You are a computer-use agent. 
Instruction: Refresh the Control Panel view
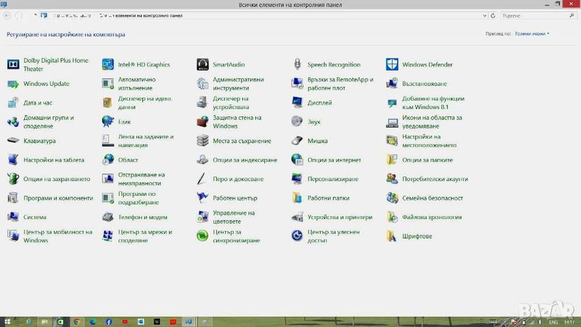[x=493, y=16]
